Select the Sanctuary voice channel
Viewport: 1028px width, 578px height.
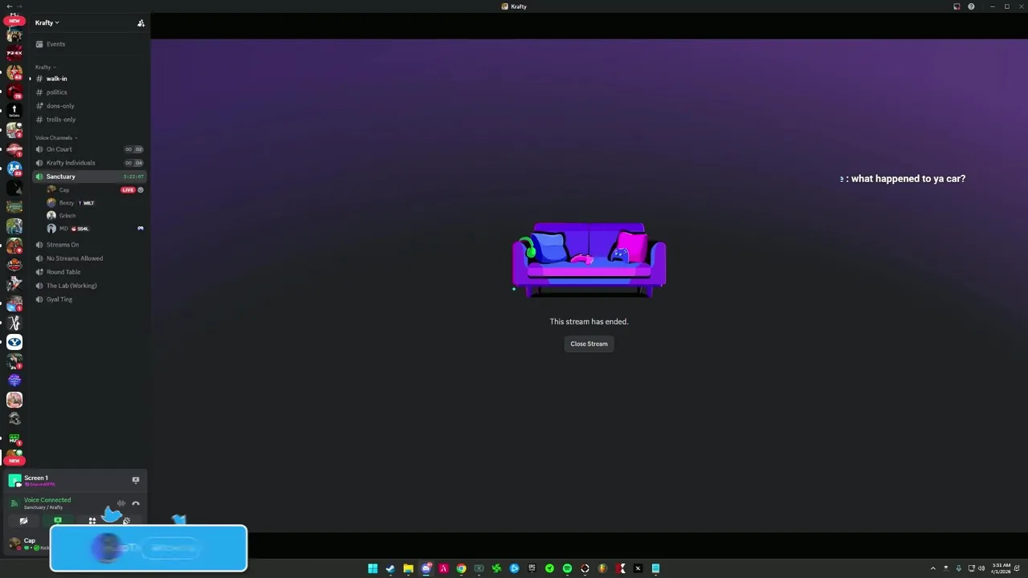(89, 177)
